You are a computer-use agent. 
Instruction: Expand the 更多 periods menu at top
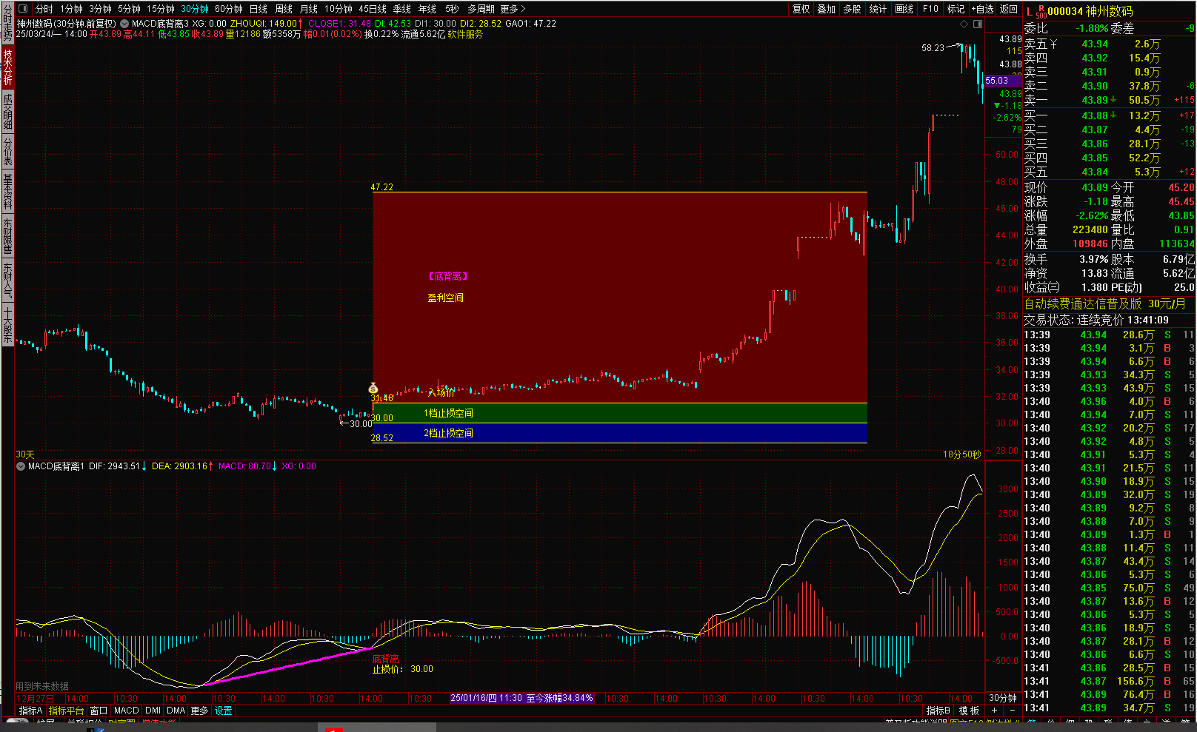click(x=513, y=9)
